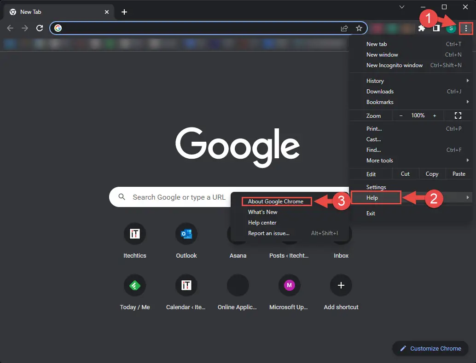The image size is (476, 363).
Task: Expand the More tools submenu
Action: click(411, 161)
